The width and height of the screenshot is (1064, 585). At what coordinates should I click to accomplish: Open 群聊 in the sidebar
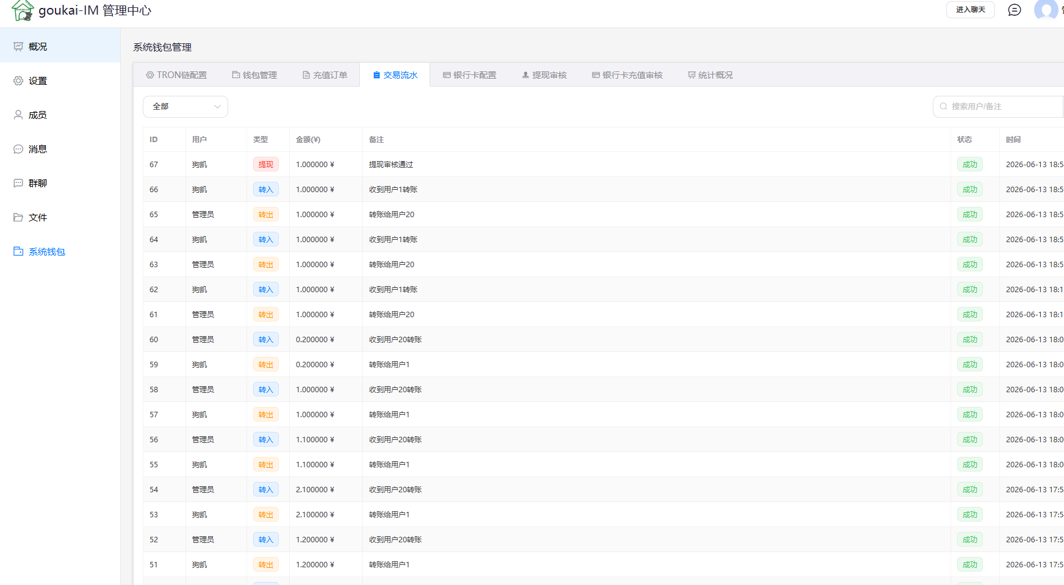pos(60,183)
